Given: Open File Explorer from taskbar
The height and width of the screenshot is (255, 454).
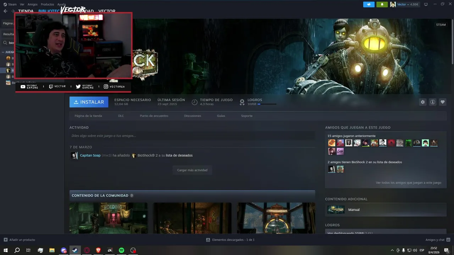Looking at the screenshot, I should pyautogui.click(x=52, y=250).
